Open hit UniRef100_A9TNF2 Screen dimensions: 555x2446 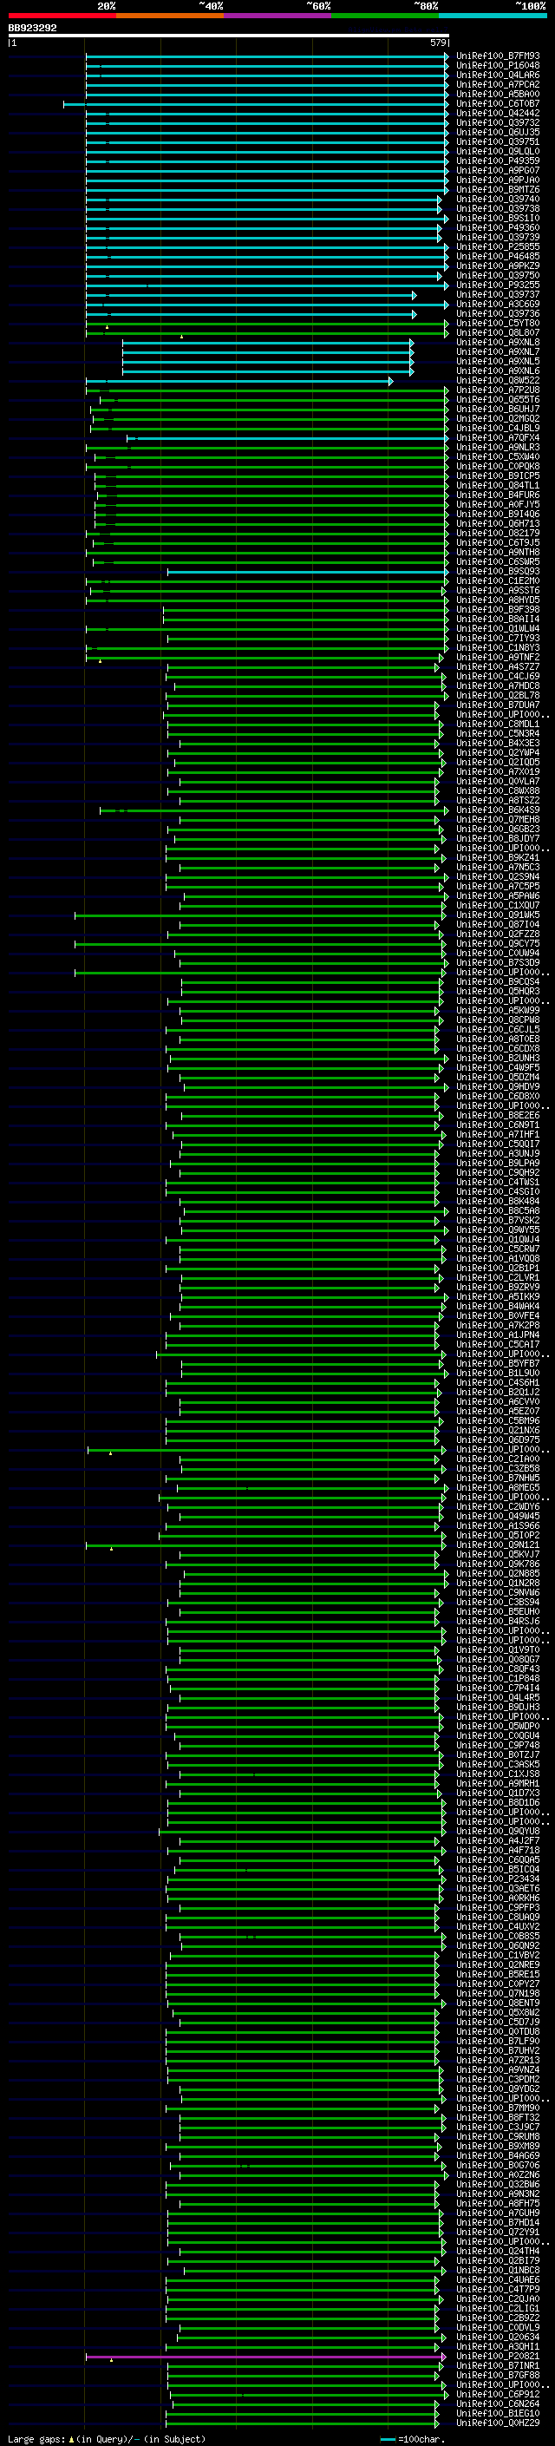click(498, 657)
